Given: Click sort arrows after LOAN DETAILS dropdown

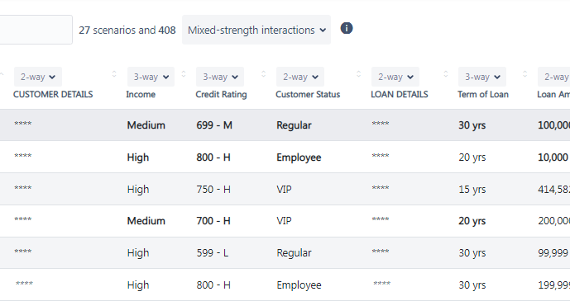Looking at the screenshot, I should [x=446, y=74].
